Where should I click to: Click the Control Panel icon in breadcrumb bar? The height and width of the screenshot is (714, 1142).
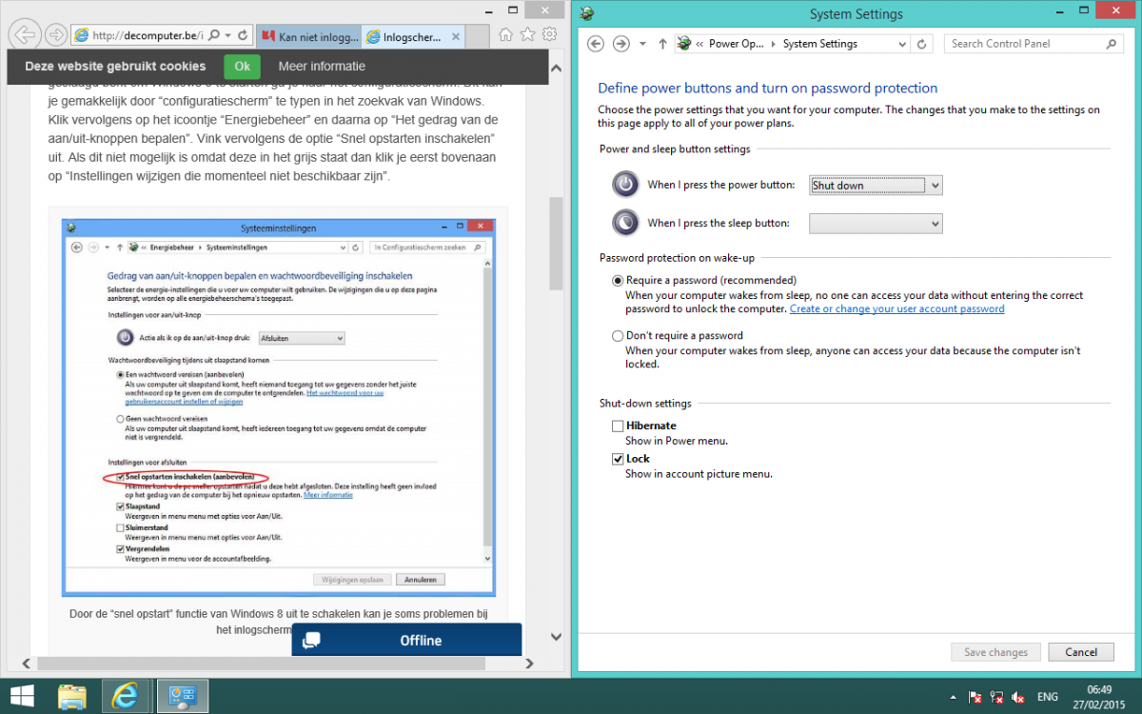tap(683, 44)
